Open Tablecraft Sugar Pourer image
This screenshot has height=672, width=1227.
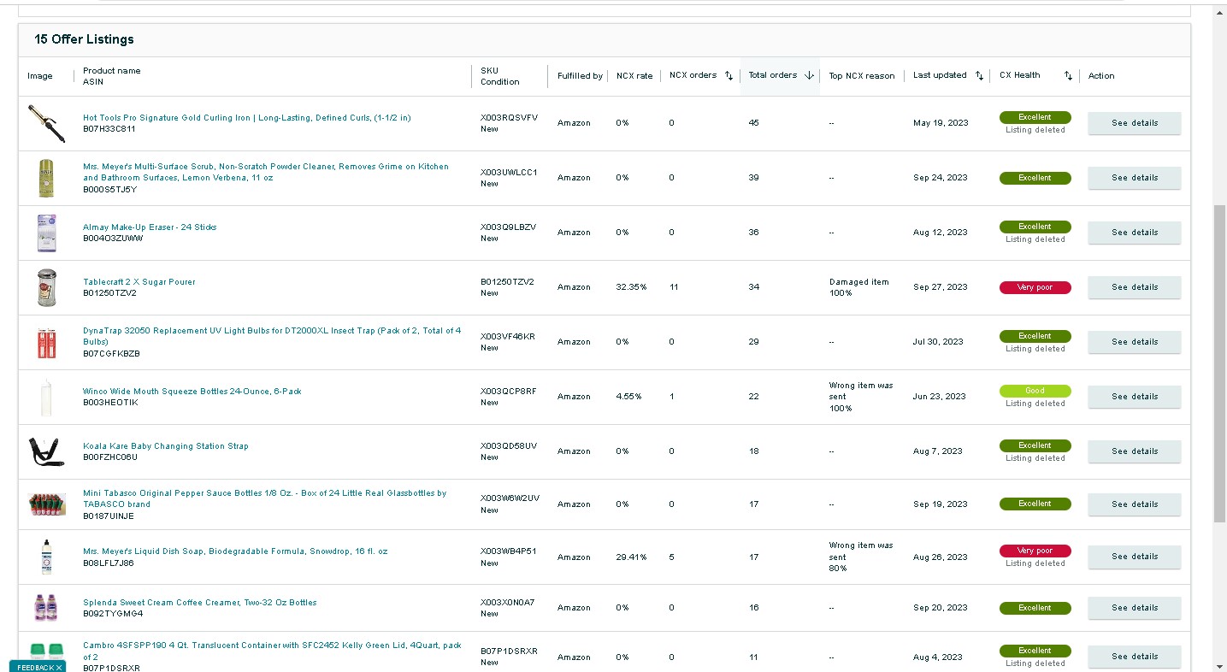(46, 287)
